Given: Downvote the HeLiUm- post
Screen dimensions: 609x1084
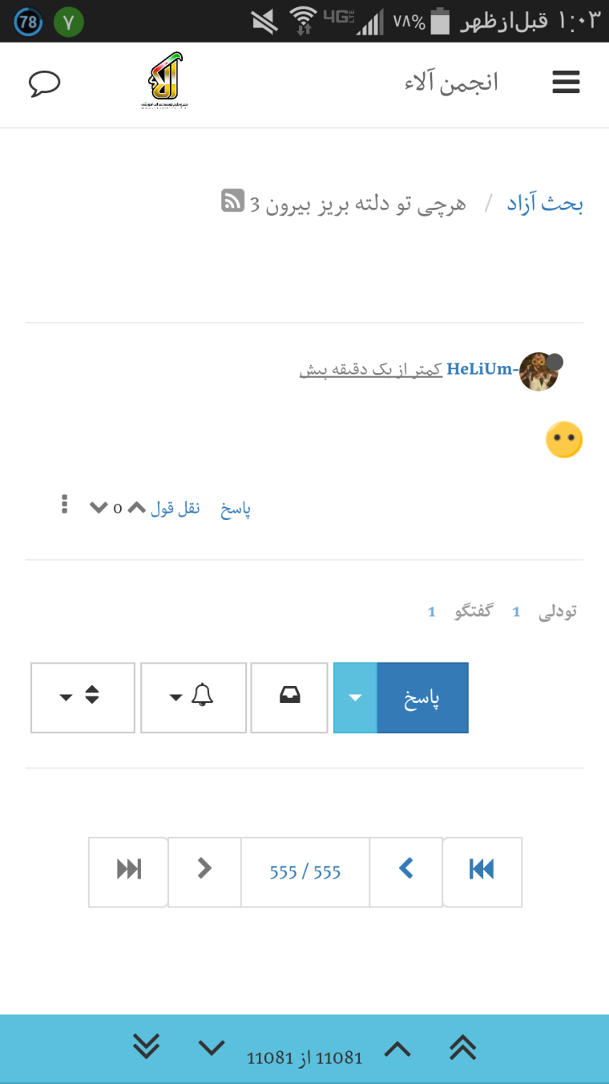Looking at the screenshot, I should pos(99,507).
